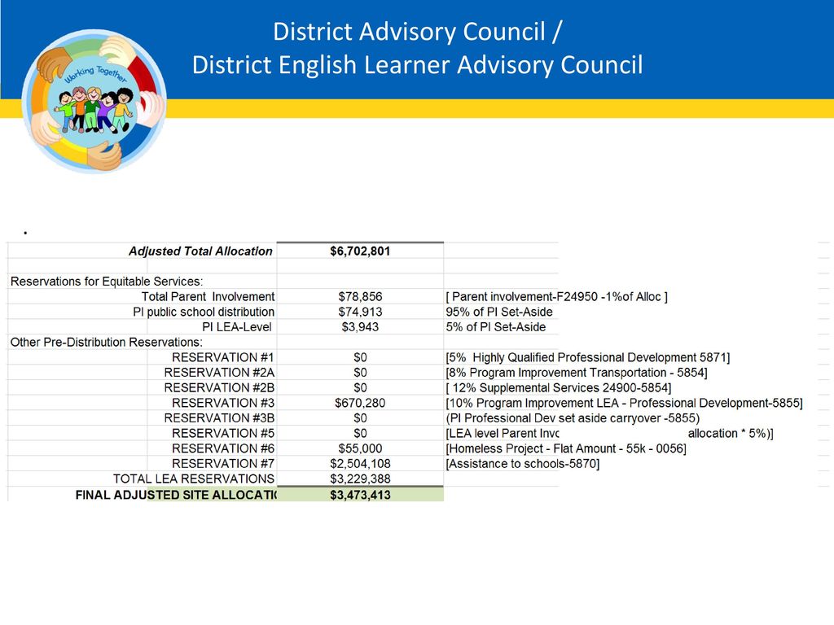The image size is (834, 625).
Task: Click 'Reservations for Equitable Services:' heading
Action: (x=107, y=281)
